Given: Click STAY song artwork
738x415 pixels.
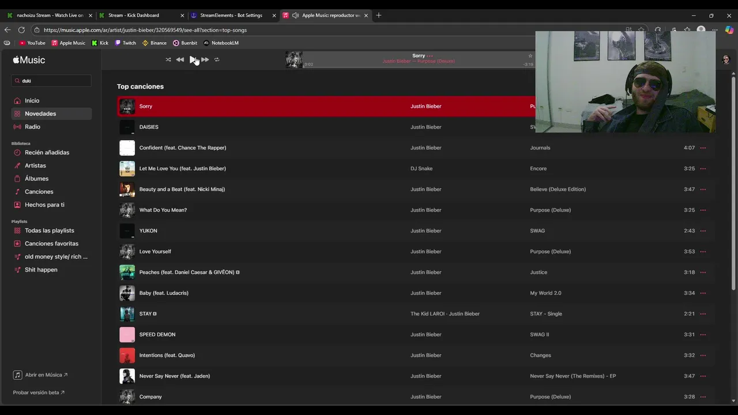Looking at the screenshot, I should (x=127, y=314).
